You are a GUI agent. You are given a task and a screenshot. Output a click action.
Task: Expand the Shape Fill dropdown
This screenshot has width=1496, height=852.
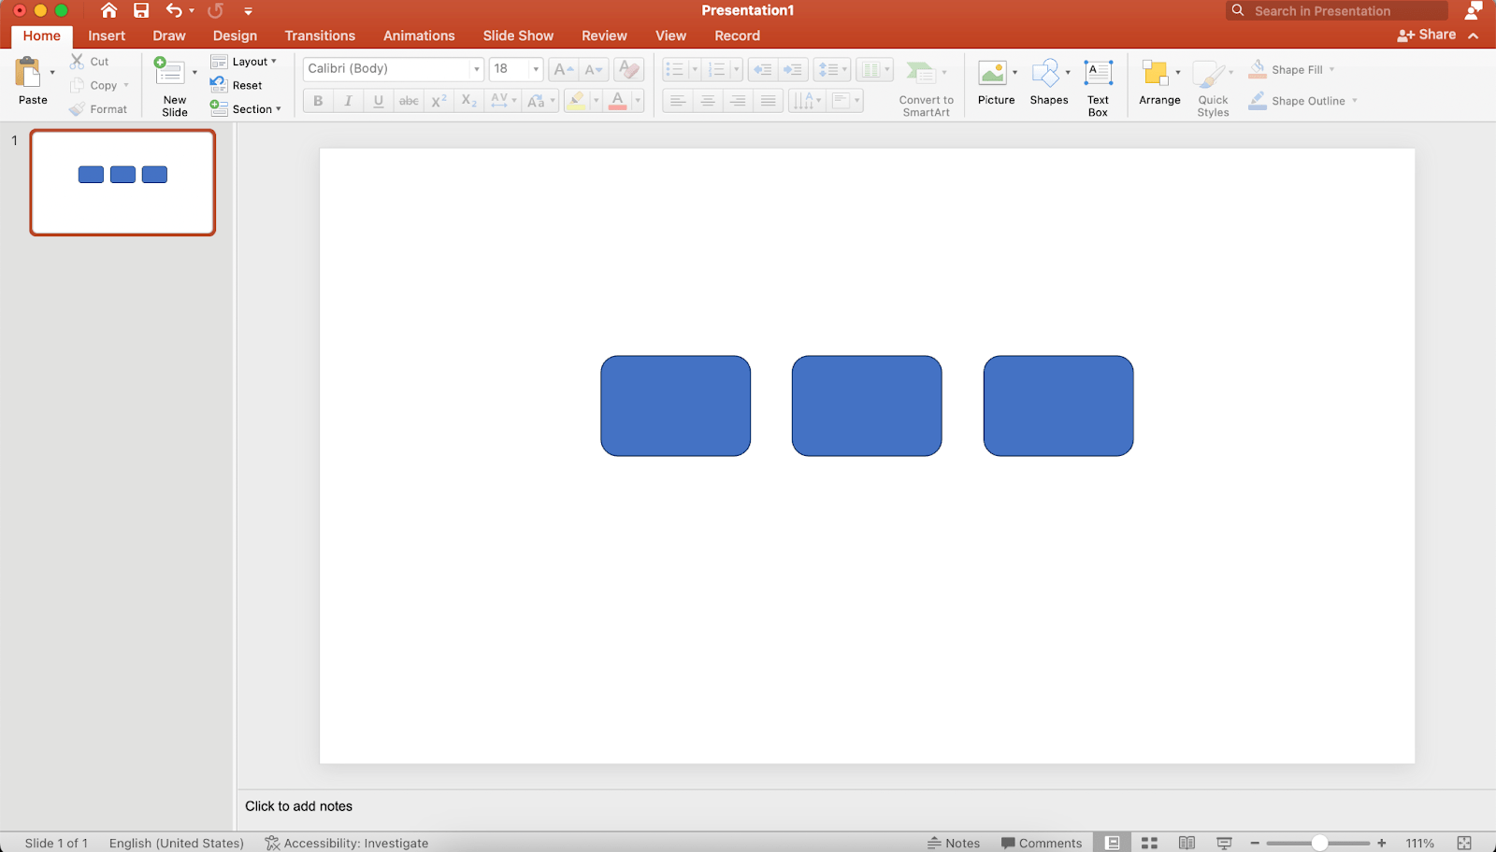pos(1331,68)
